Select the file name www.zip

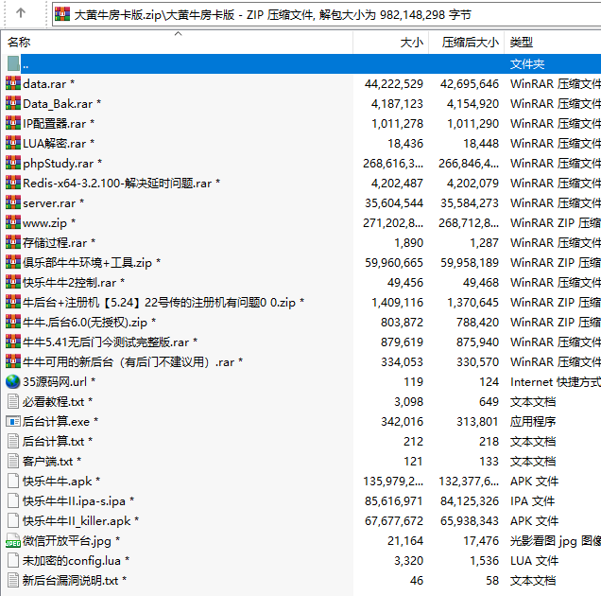pyautogui.click(x=44, y=223)
